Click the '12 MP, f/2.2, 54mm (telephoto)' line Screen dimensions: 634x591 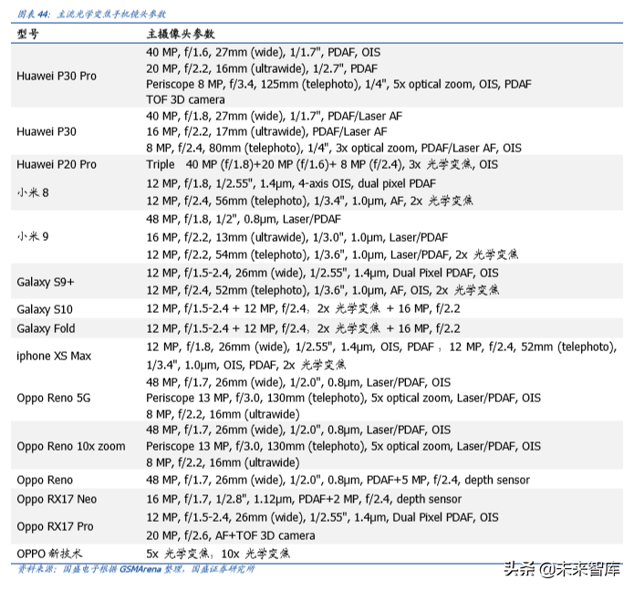[332, 254]
